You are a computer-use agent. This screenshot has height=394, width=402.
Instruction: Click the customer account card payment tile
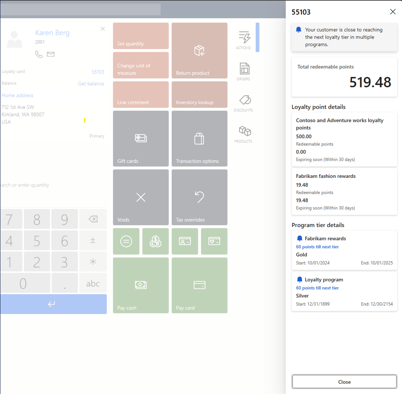(185, 241)
